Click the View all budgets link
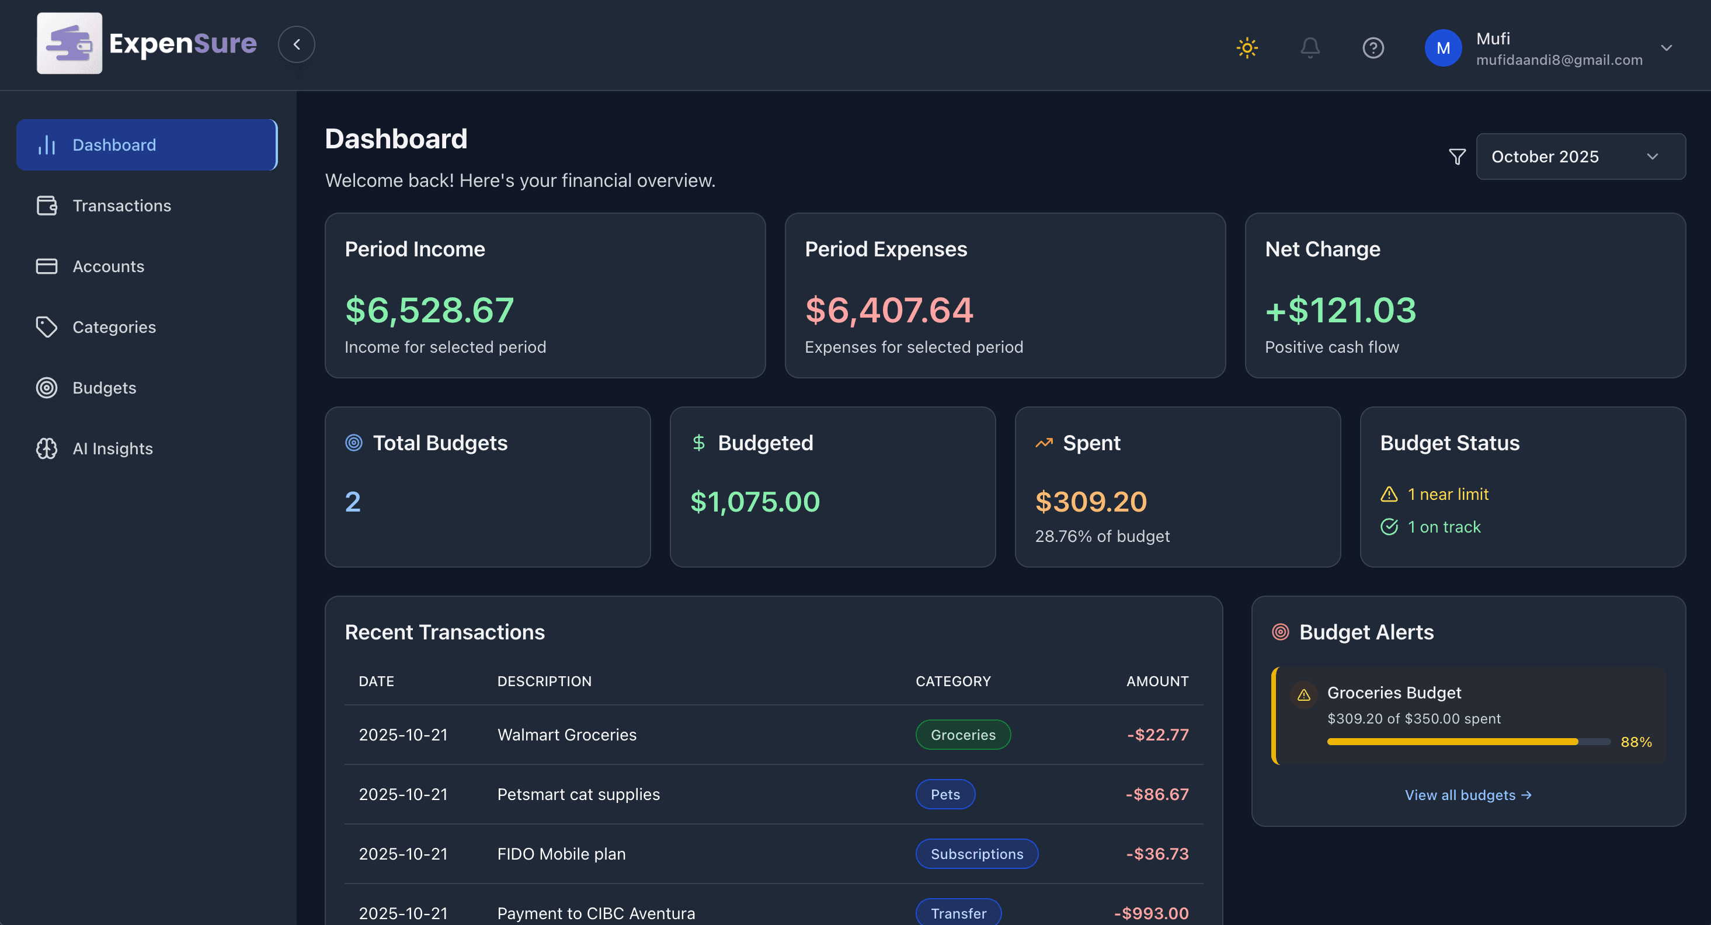Viewport: 1711px width, 925px height. pyautogui.click(x=1469, y=794)
